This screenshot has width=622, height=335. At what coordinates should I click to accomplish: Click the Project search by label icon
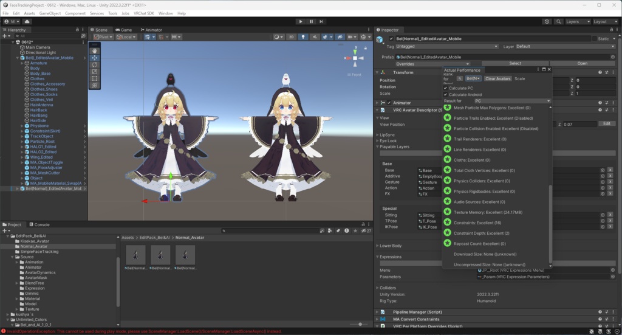tap(338, 230)
